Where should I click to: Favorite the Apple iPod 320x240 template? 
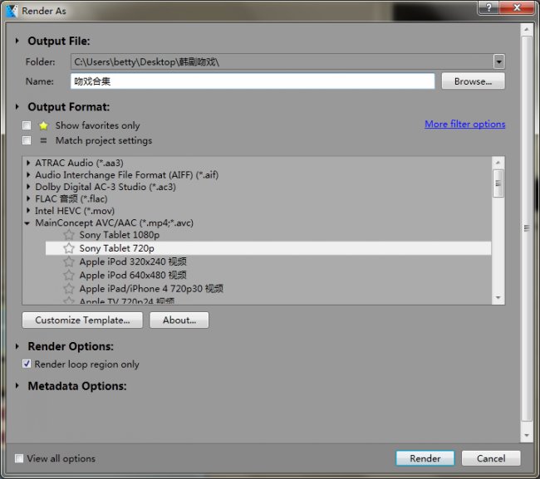pyautogui.click(x=69, y=261)
